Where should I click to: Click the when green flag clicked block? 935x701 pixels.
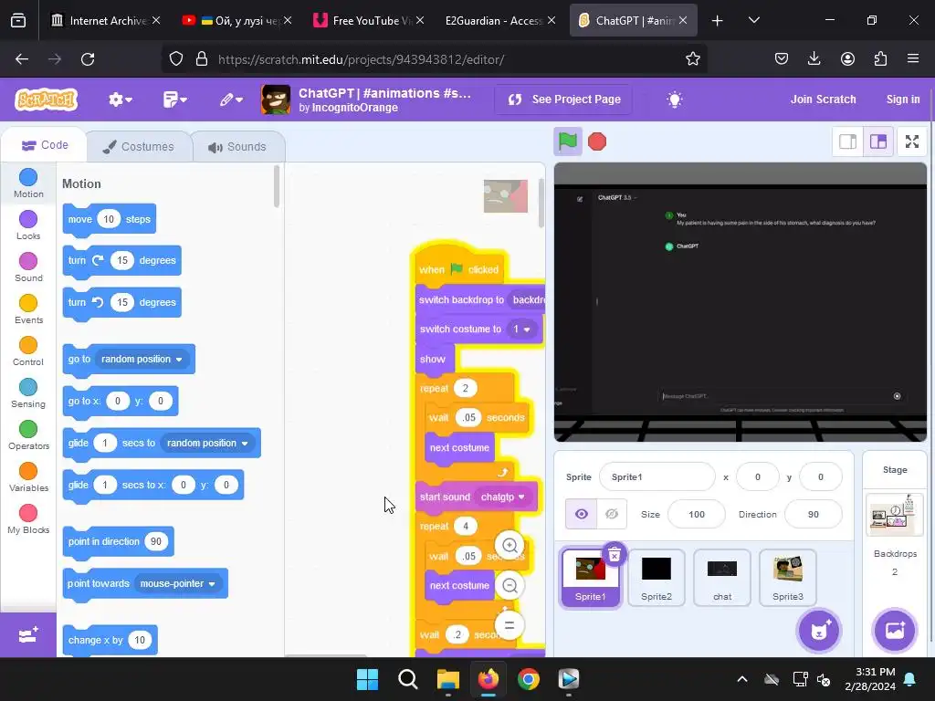pos(458,266)
